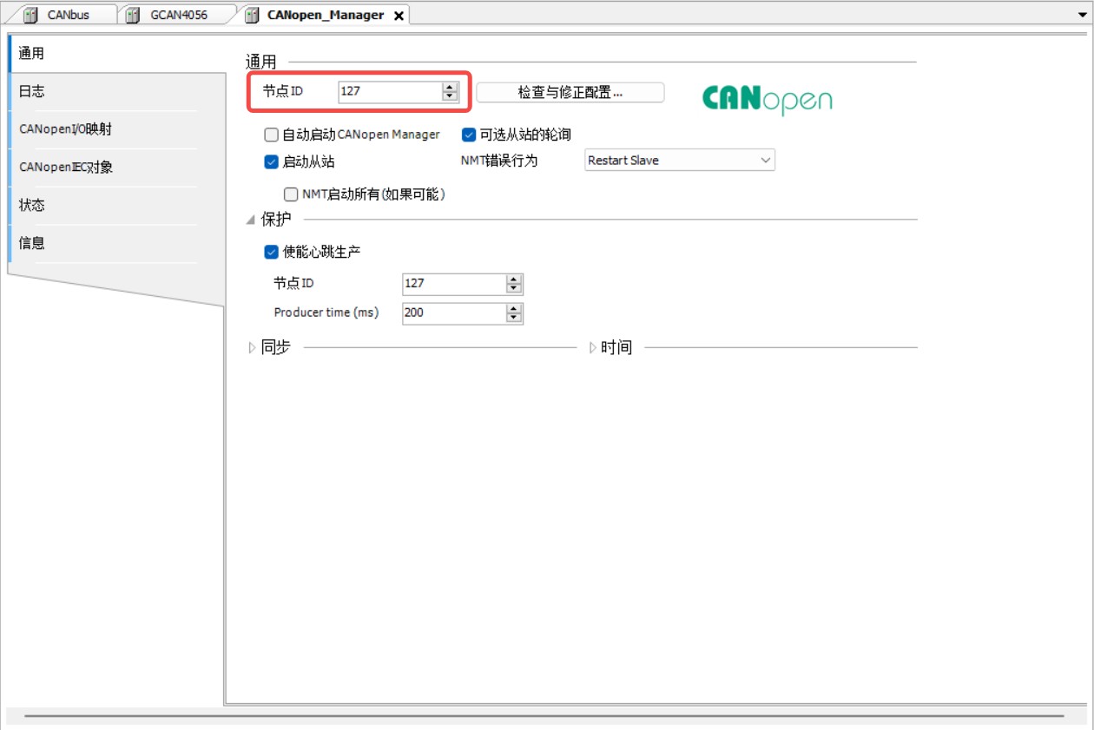
Task: Collapse the 保护 section
Action: click(x=251, y=220)
